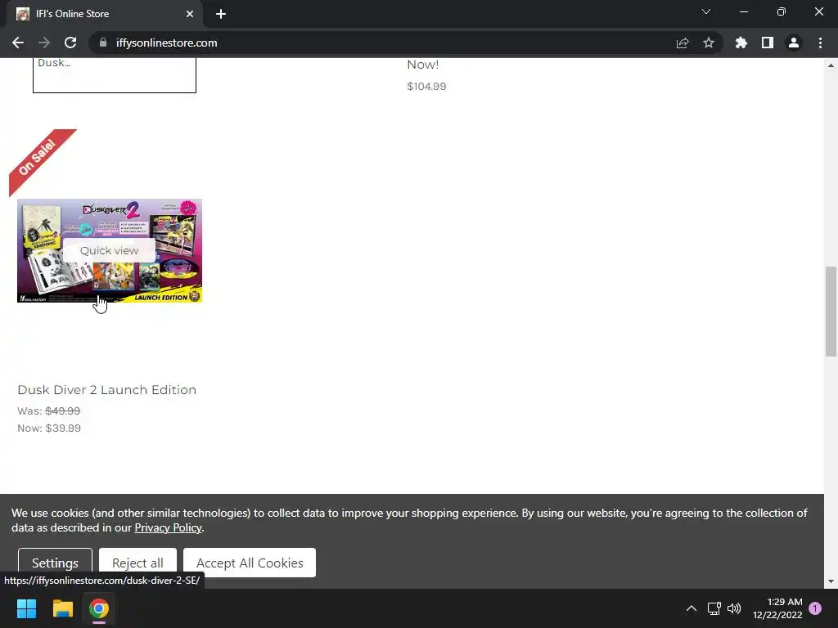Open File Explorer from taskbar
The height and width of the screenshot is (628, 838).
[62, 608]
